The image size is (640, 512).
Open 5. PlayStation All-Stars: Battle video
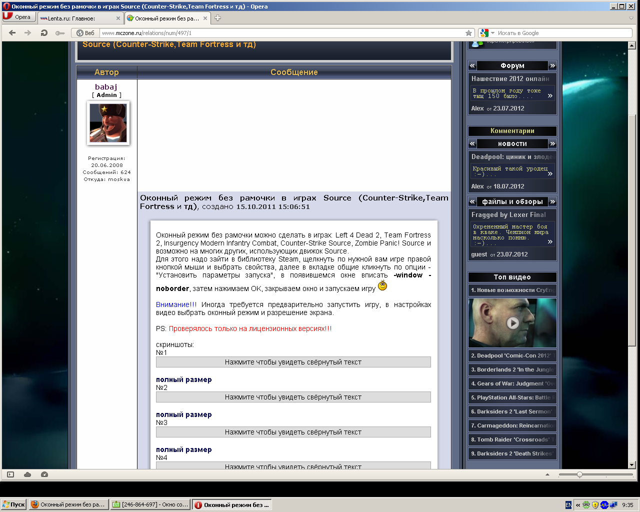pos(512,398)
